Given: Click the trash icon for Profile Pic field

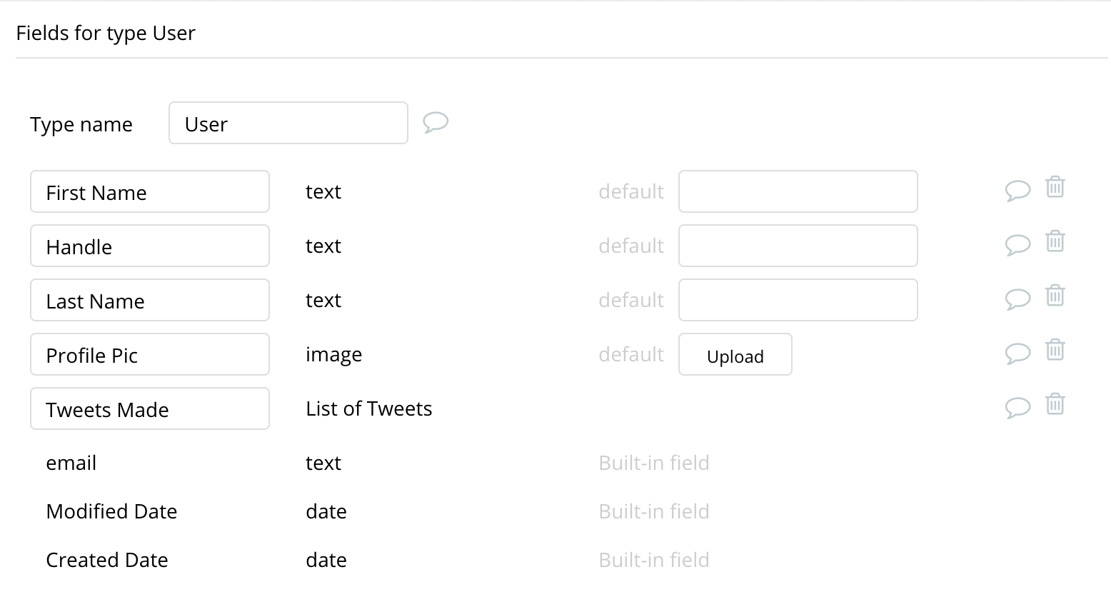Looking at the screenshot, I should tap(1055, 350).
